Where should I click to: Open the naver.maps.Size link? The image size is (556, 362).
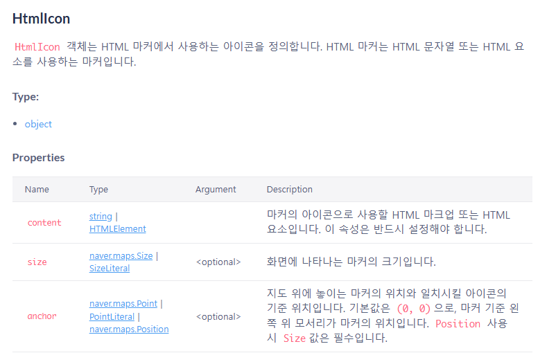[121, 256]
